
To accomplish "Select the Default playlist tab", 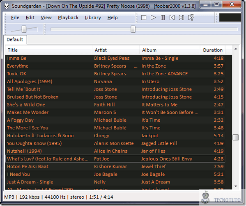I will (15, 39).
